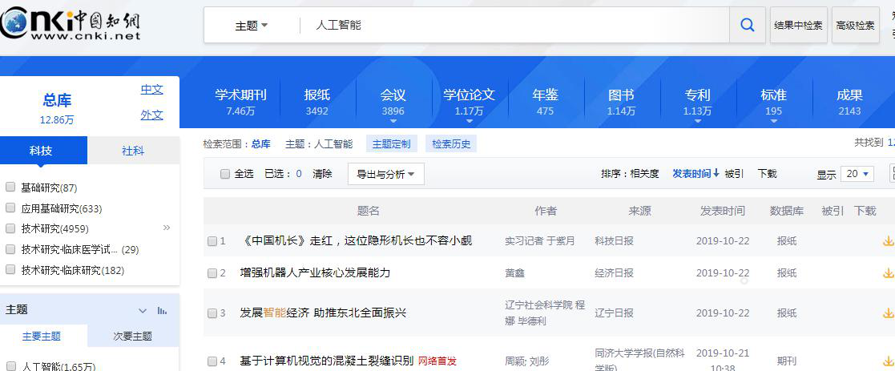Screen dimensions: 895x371
Task: Click the magnifier search icon
Action: click(x=747, y=25)
